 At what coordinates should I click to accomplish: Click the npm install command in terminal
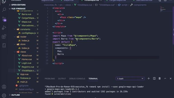[120, 87]
